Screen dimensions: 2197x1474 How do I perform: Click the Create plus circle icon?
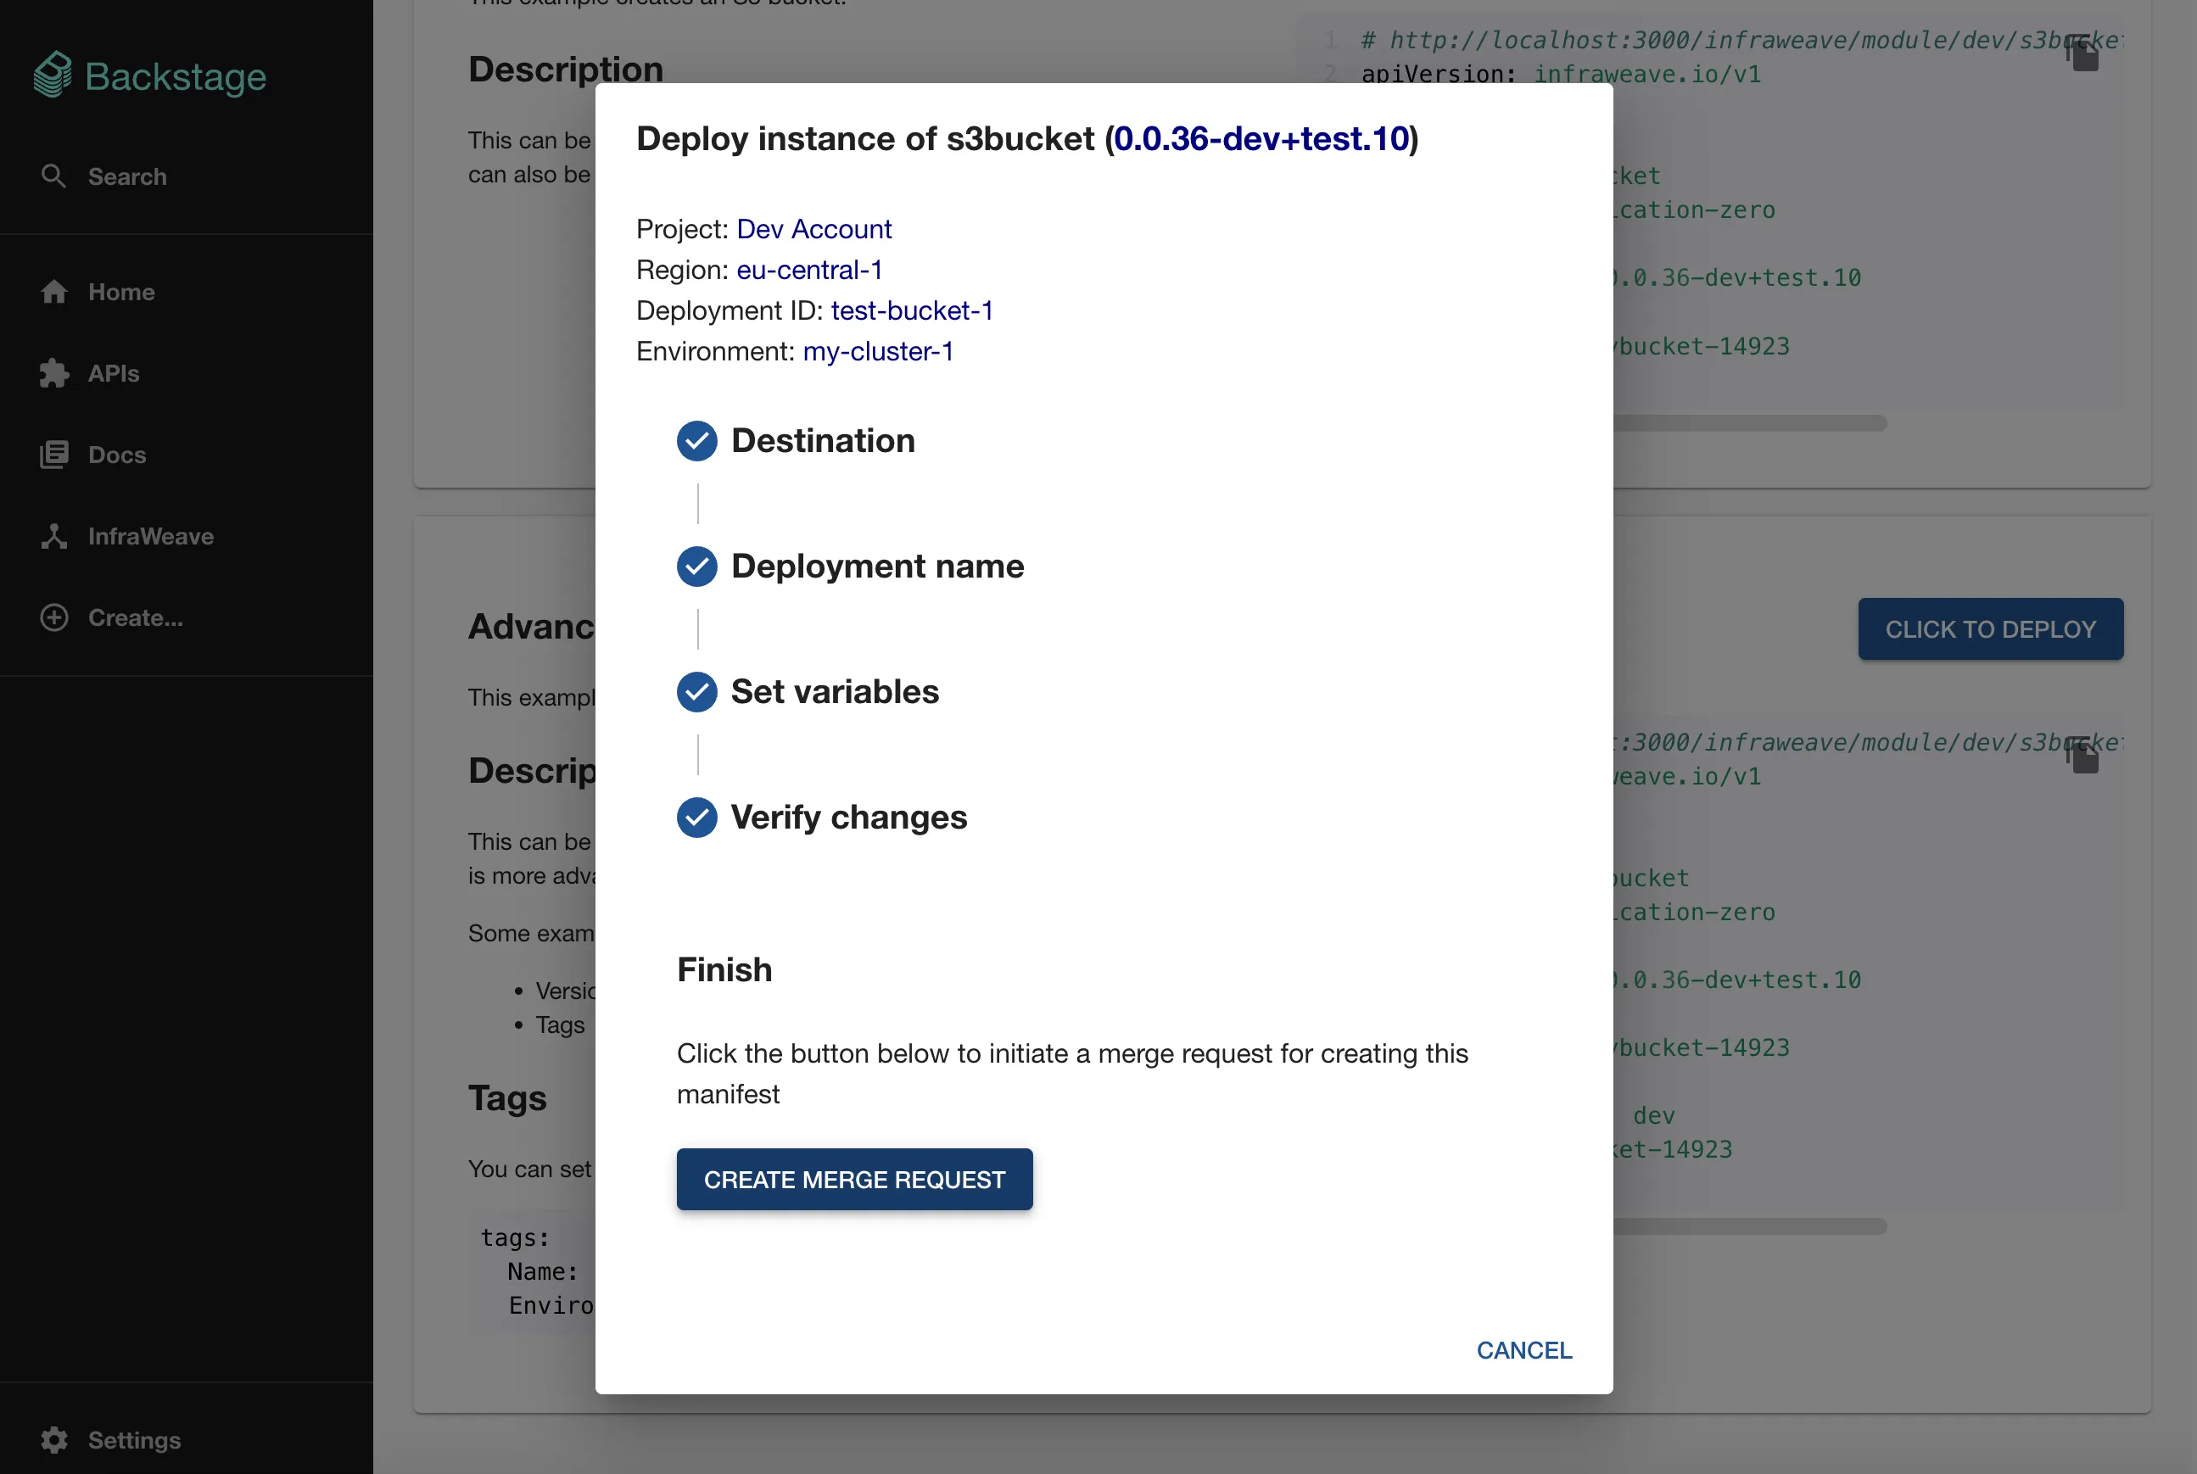coord(53,617)
